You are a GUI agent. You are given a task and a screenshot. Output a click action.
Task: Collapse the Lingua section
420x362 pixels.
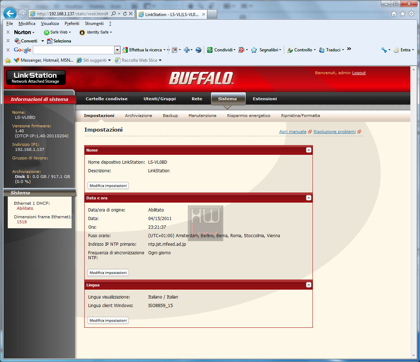309,285
